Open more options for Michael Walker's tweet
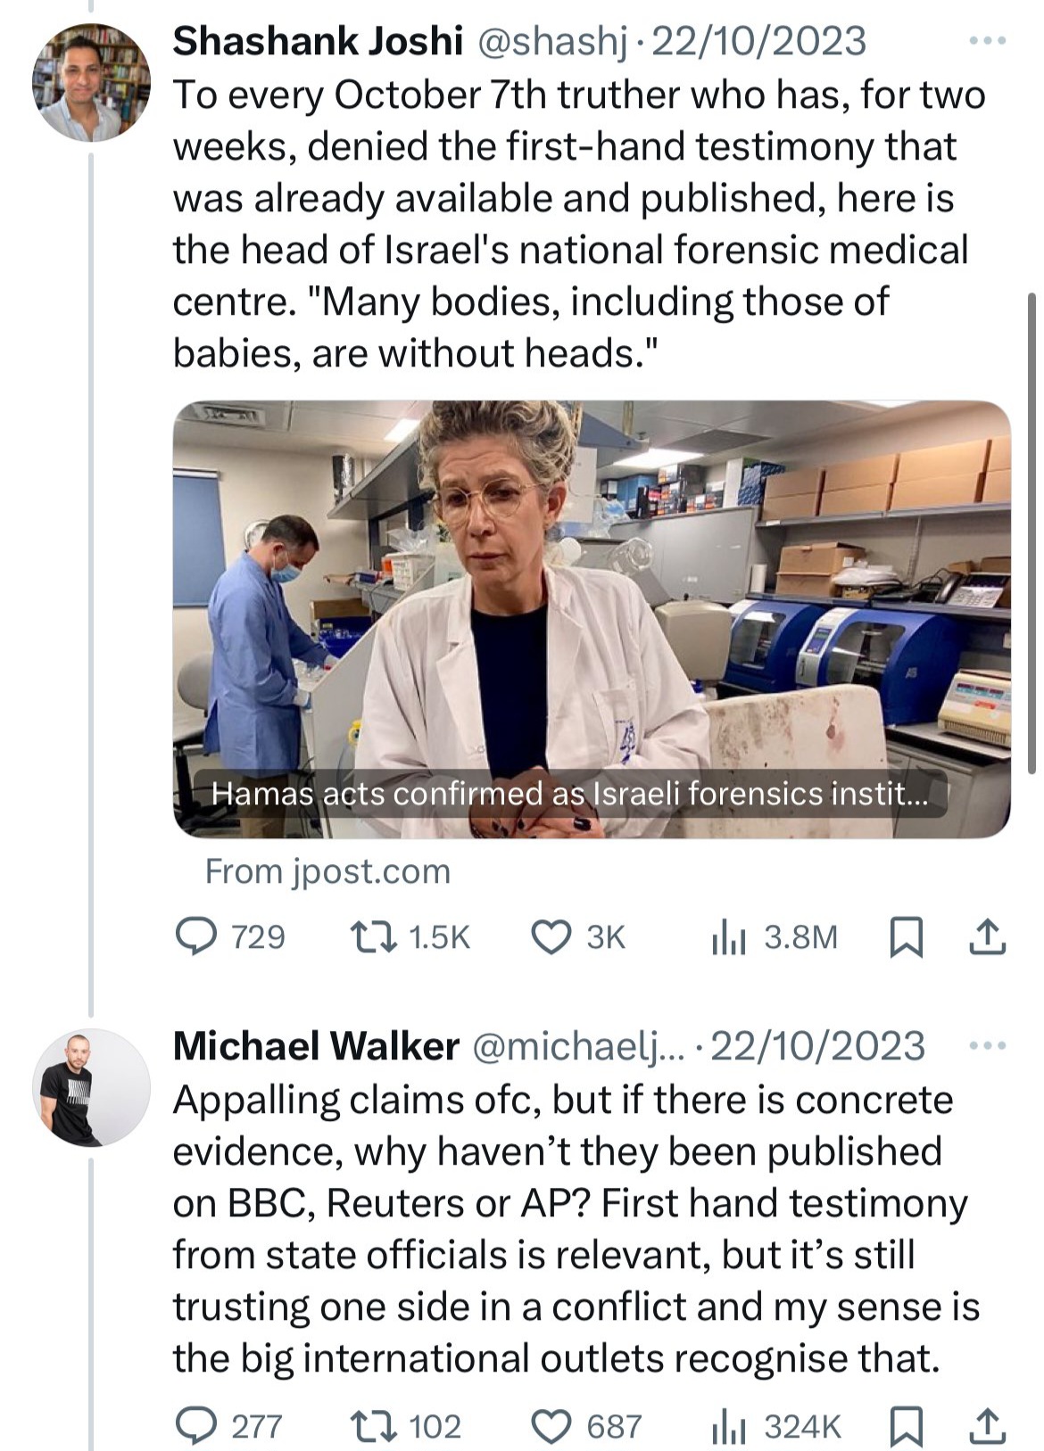The image size is (1044, 1451). [988, 1045]
